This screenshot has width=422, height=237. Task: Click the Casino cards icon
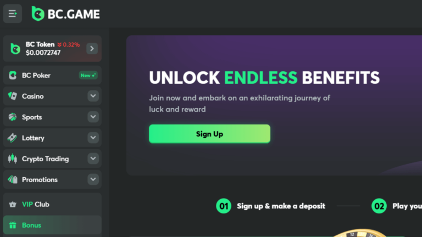[13, 96]
